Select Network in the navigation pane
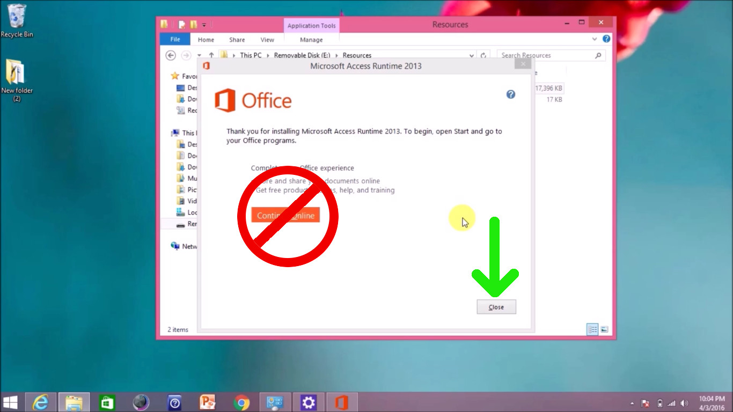This screenshot has width=733, height=412. (x=184, y=246)
